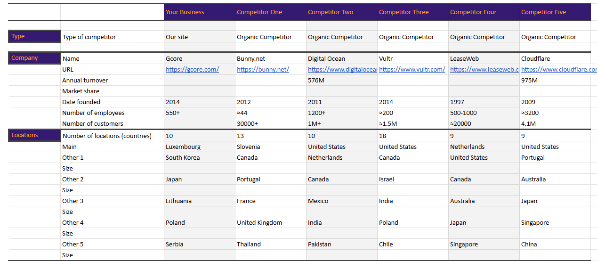Select the '4.1M' customers cell
The width and height of the screenshot is (597, 261).
pos(555,124)
